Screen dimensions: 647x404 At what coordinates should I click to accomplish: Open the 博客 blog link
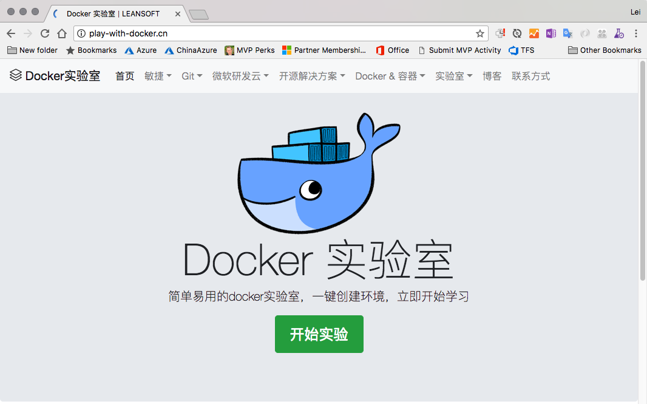(x=492, y=76)
